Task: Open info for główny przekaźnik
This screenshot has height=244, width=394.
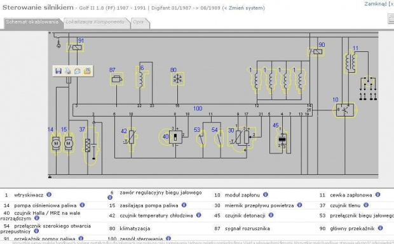Action: pyautogui.click(x=380, y=228)
